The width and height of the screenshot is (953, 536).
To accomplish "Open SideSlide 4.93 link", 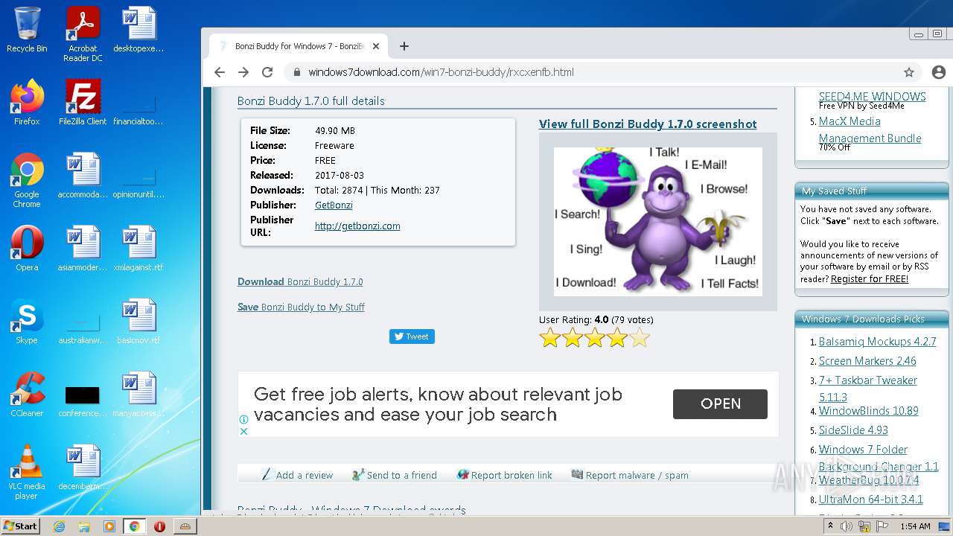I will [x=853, y=430].
